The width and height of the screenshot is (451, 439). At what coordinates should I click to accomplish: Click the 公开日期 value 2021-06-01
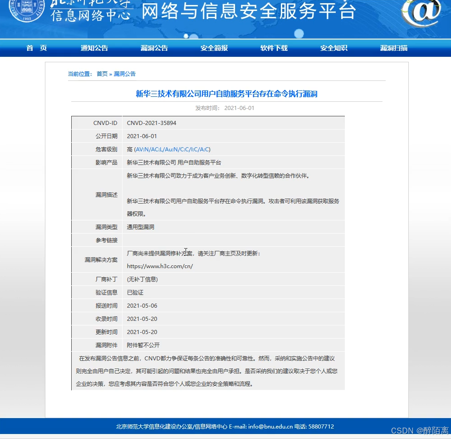coord(142,136)
